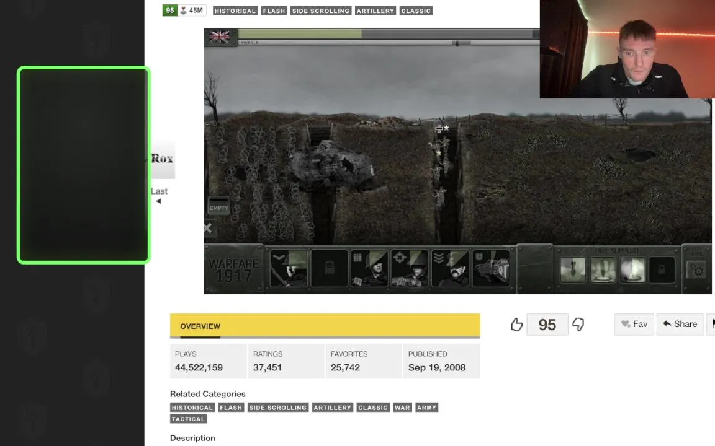Open top CLASSIC tag

(x=416, y=11)
